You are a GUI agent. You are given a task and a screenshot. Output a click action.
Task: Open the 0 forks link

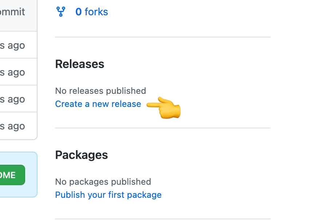(x=91, y=12)
